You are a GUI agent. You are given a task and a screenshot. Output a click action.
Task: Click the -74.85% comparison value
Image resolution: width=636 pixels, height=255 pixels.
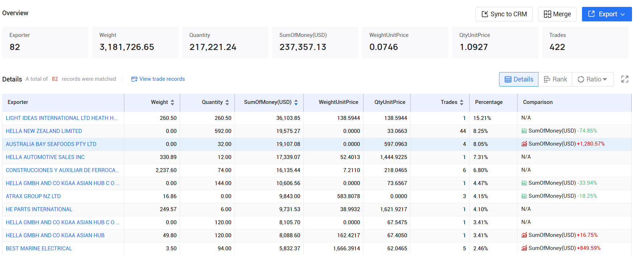pyautogui.click(x=587, y=131)
